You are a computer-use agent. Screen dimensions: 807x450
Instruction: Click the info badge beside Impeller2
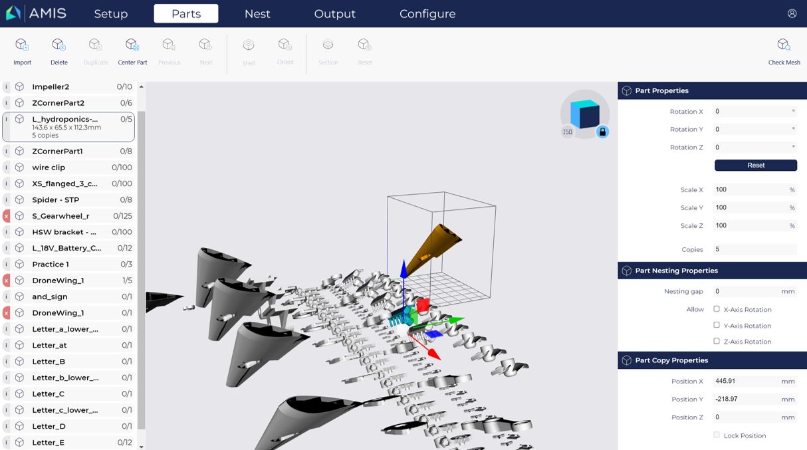point(7,86)
